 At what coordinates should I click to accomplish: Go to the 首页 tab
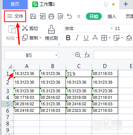coord(15,4)
